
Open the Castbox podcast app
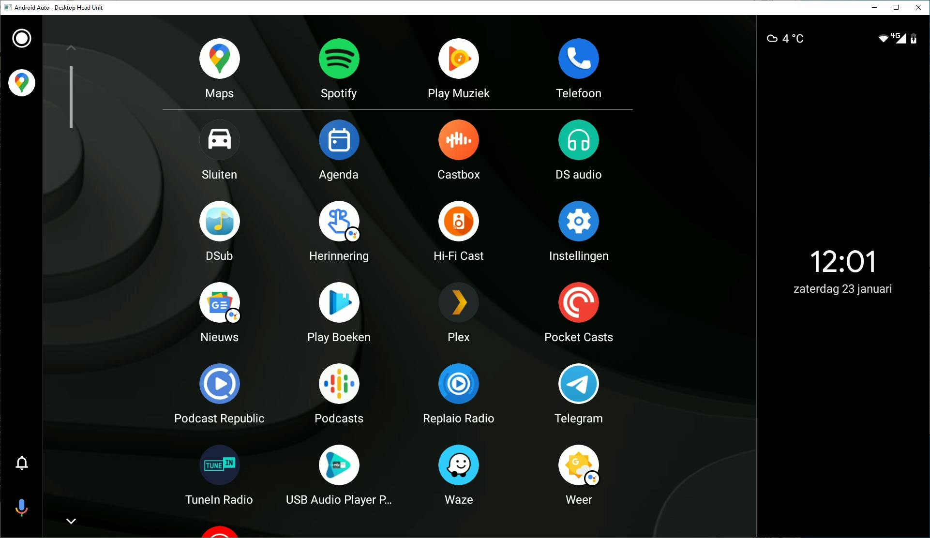click(458, 140)
